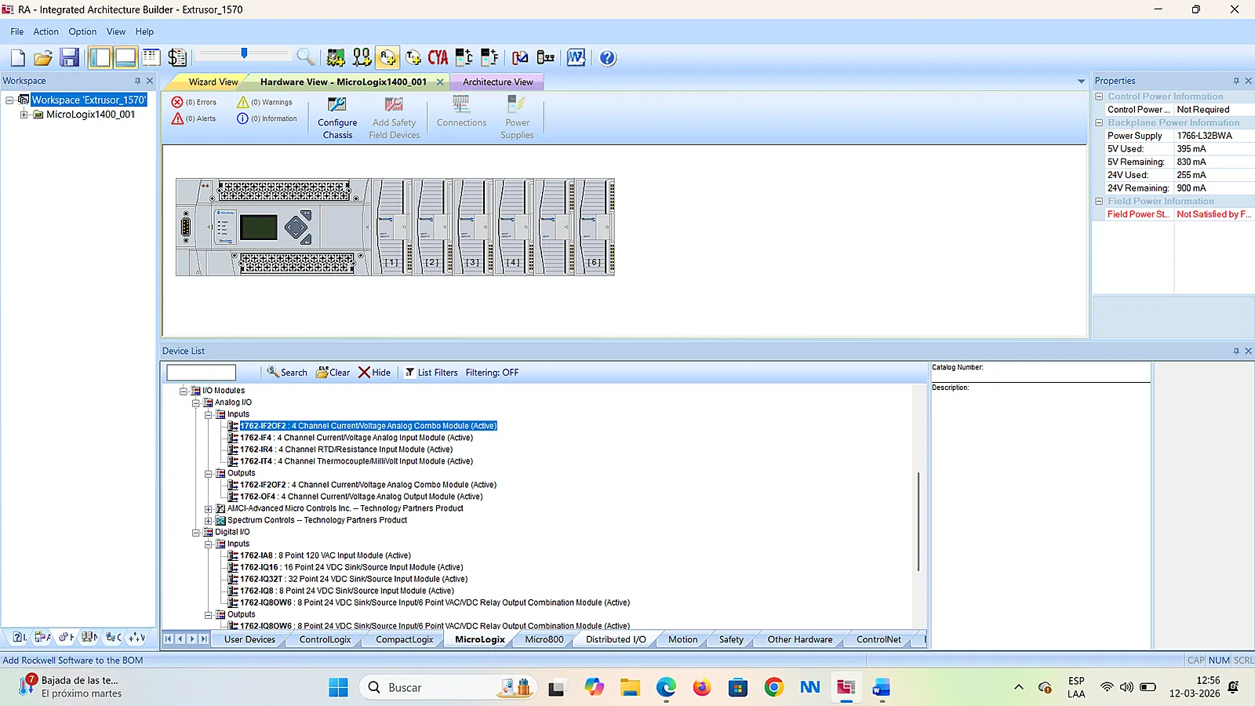Collapse the Analog I/O tree node
The width and height of the screenshot is (1255, 706).
click(x=196, y=402)
